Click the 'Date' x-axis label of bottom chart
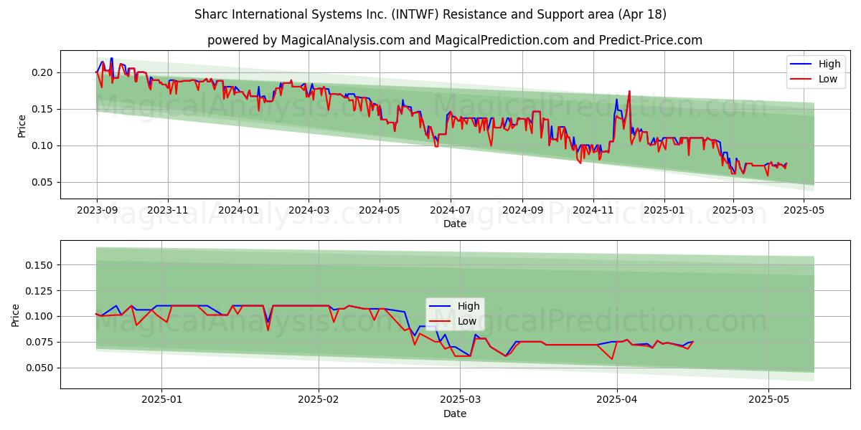Image resolution: width=861 pixels, height=430 pixels. tap(455, 414)
